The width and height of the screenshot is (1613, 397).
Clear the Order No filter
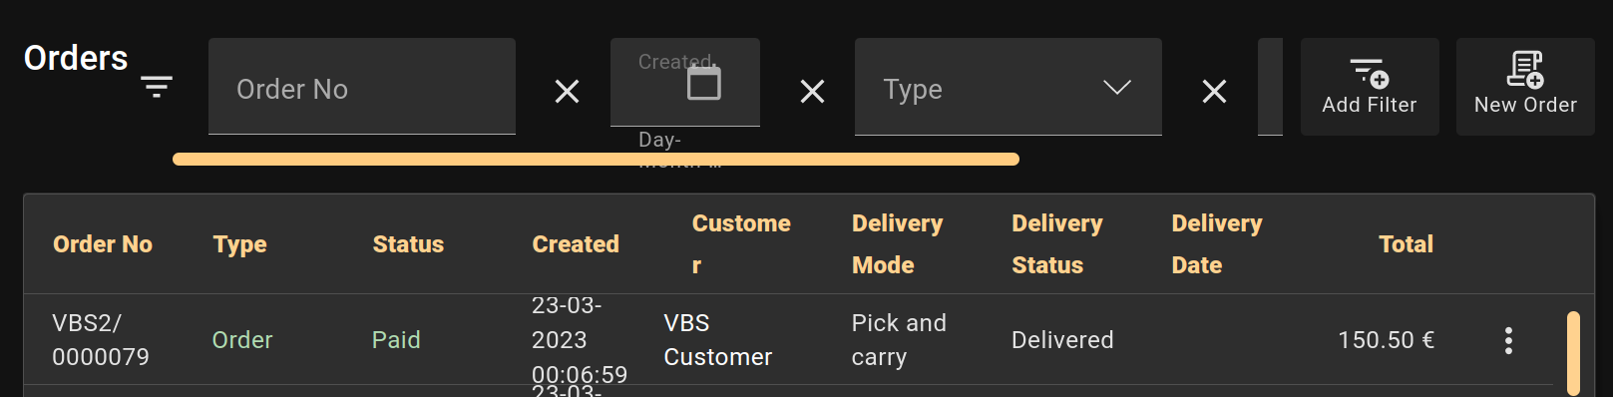567,92
